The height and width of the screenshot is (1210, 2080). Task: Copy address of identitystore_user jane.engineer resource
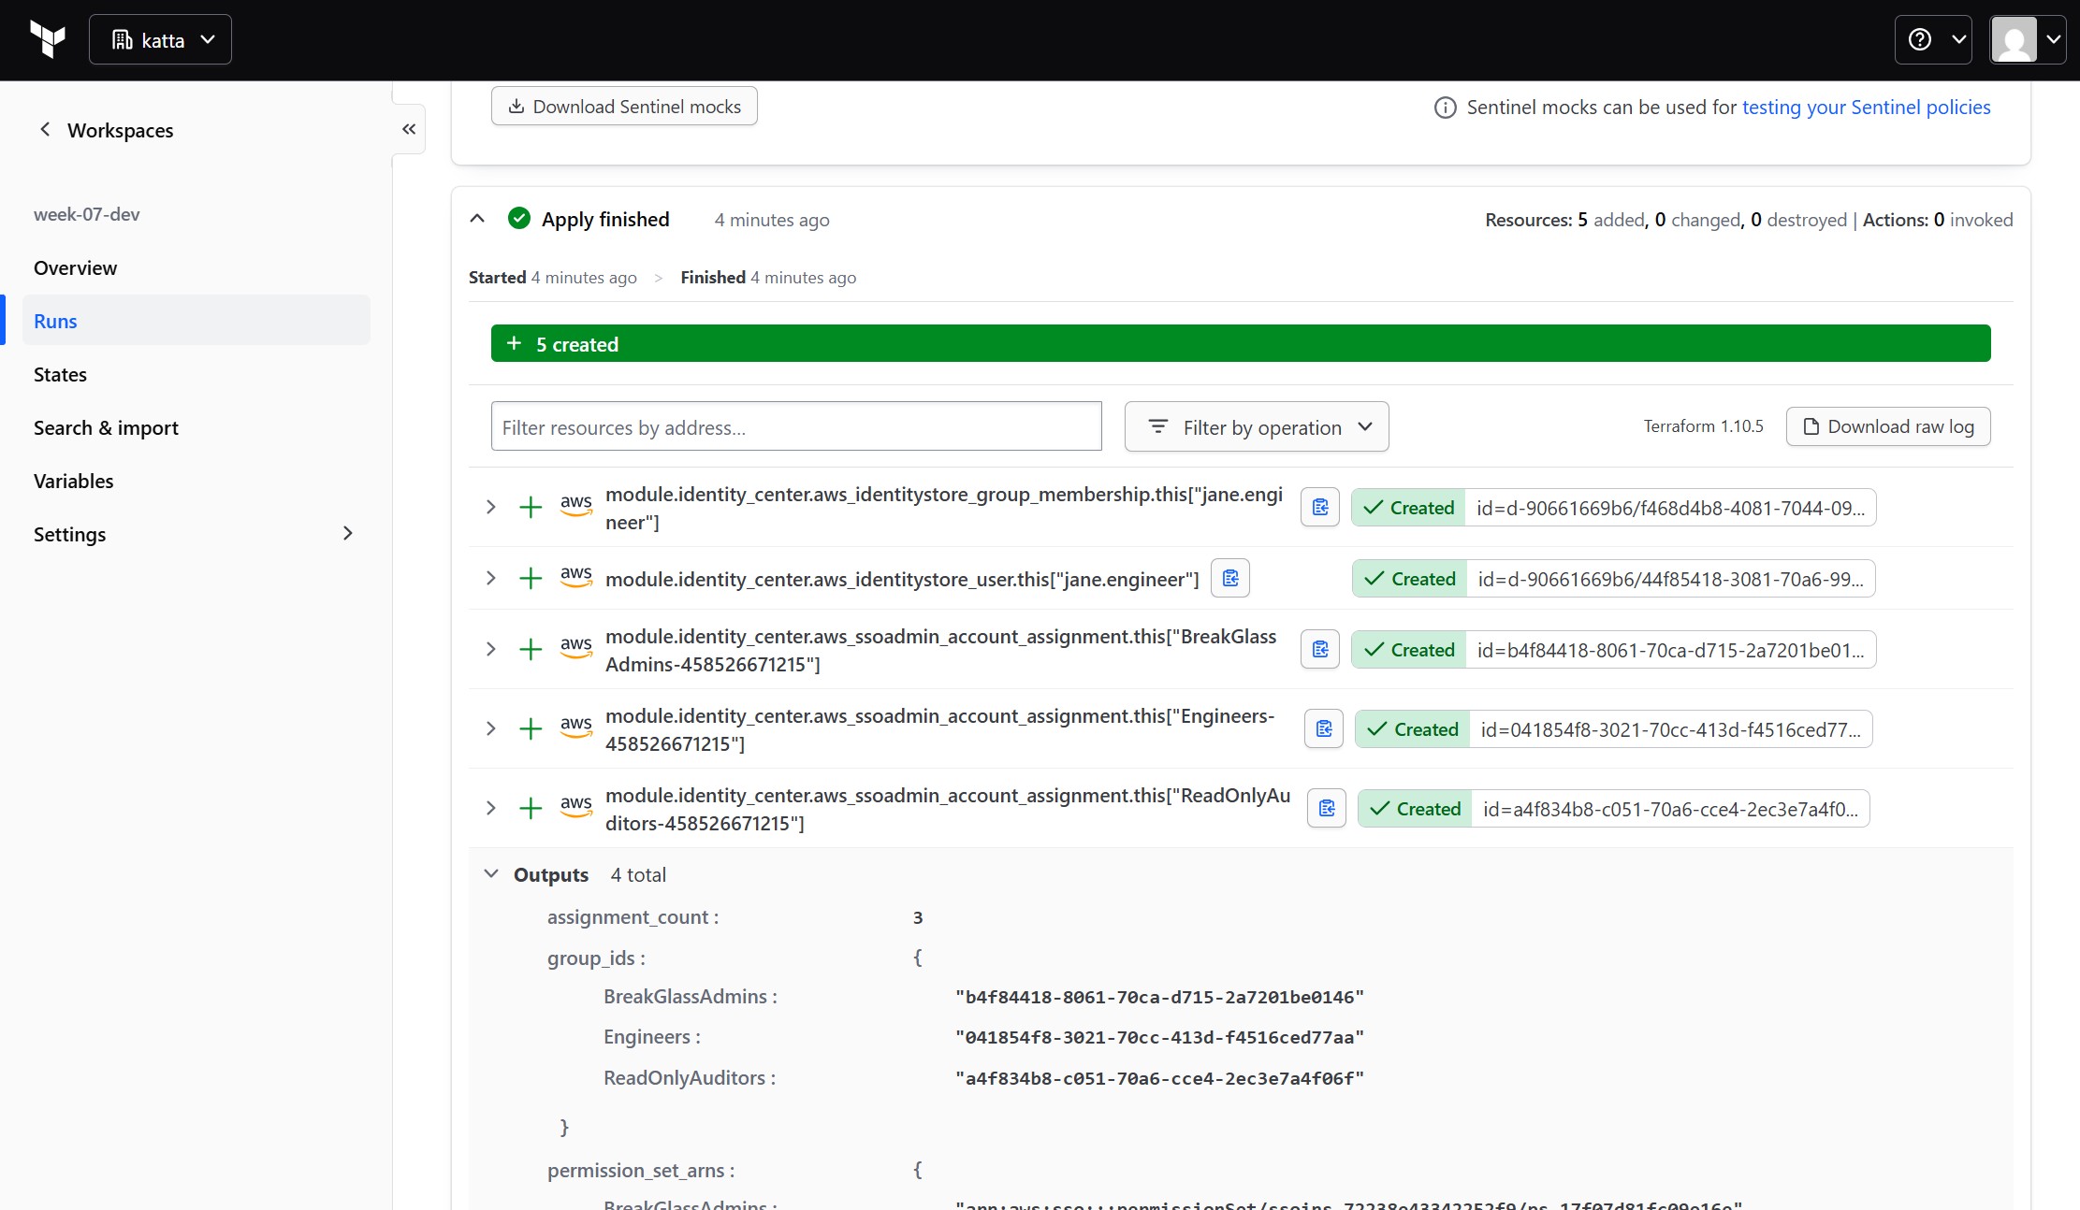1230,579
